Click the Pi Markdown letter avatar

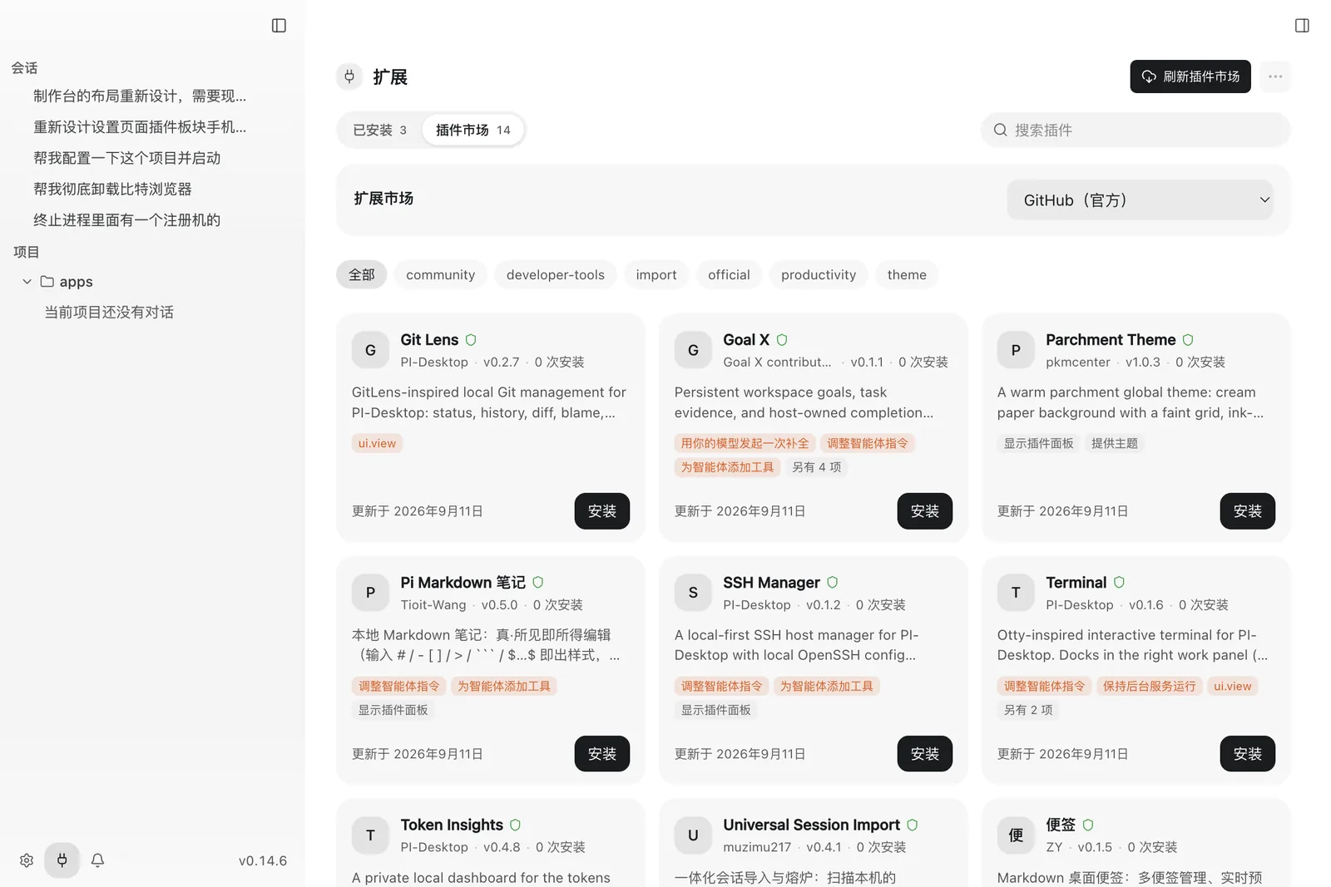click(371, 593)
